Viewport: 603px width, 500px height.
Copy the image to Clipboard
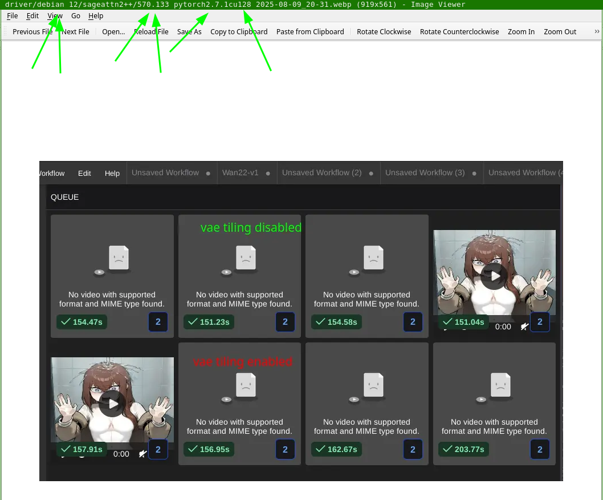(239, 31)
